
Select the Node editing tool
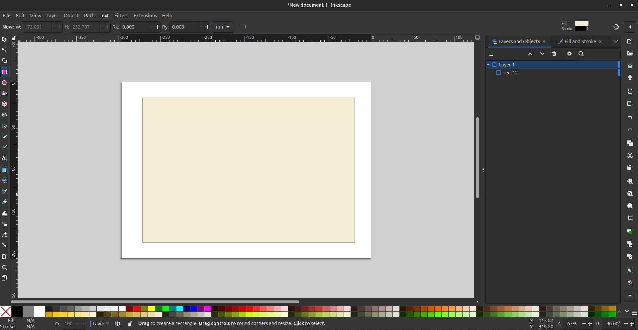4,50
